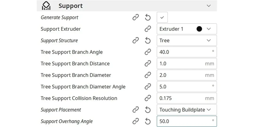
Task: Click link icon for Tree Support Branch Angle
Action: click(x=148, y=52)
